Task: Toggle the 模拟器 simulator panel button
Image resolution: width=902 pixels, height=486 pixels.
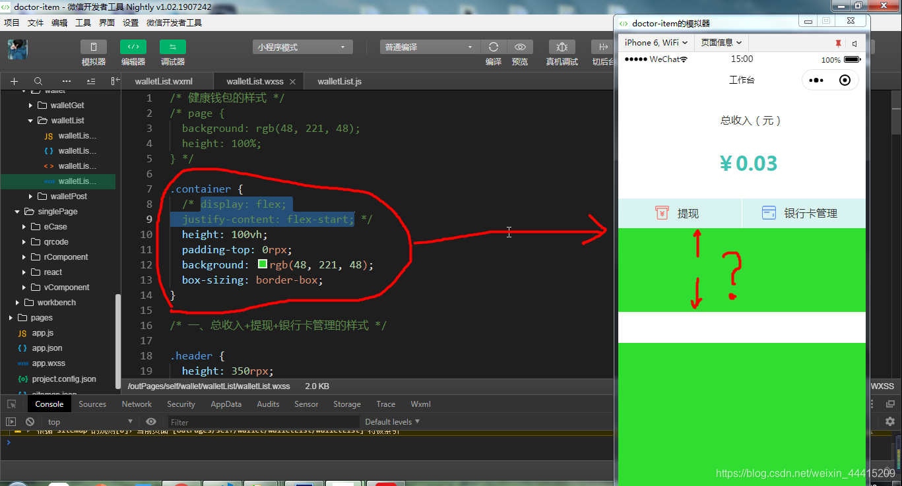Action: [x=94, y=47]
